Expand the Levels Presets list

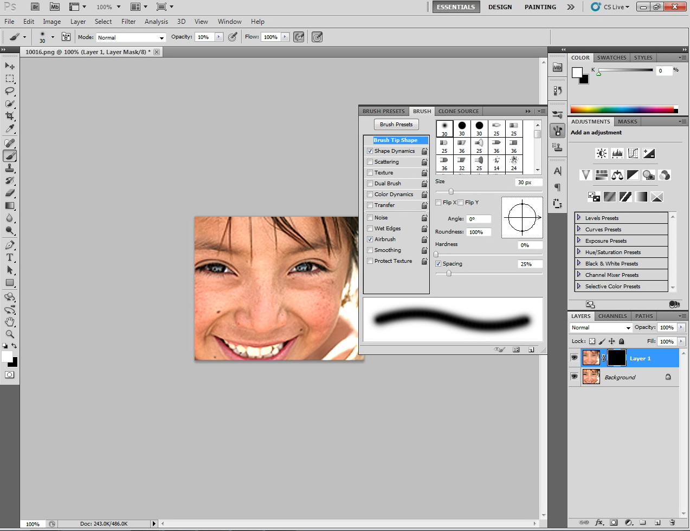click(579, 218)
